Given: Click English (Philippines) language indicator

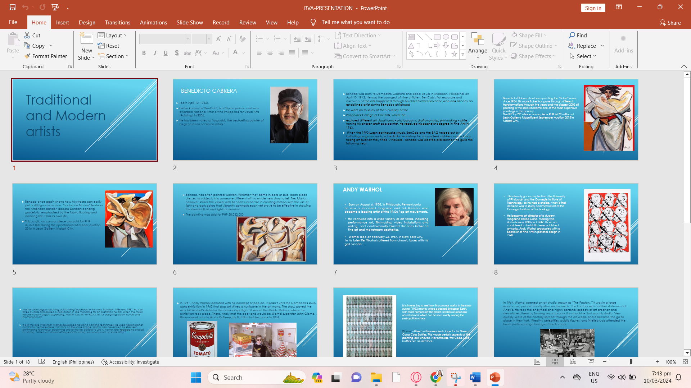Looking at the screenshot, I should [x=73, y=362].
